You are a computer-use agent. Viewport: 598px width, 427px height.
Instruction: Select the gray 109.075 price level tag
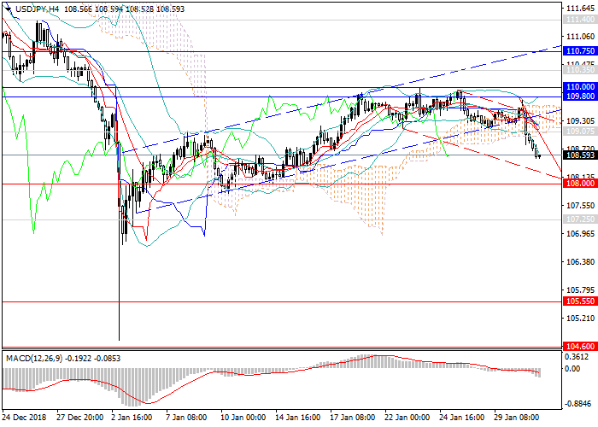tap(578, 132)
